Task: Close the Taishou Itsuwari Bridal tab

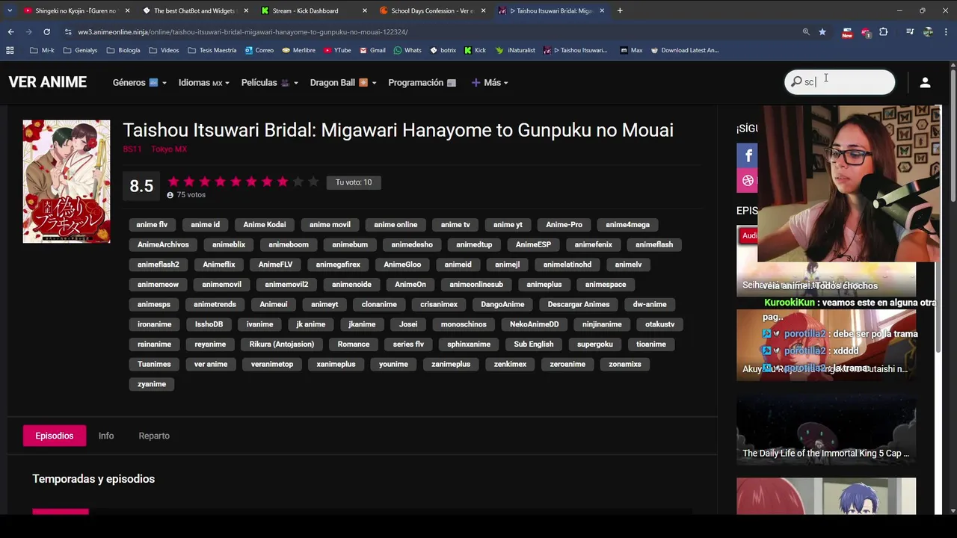Action: pyautogui.click(x=602, y=10)
